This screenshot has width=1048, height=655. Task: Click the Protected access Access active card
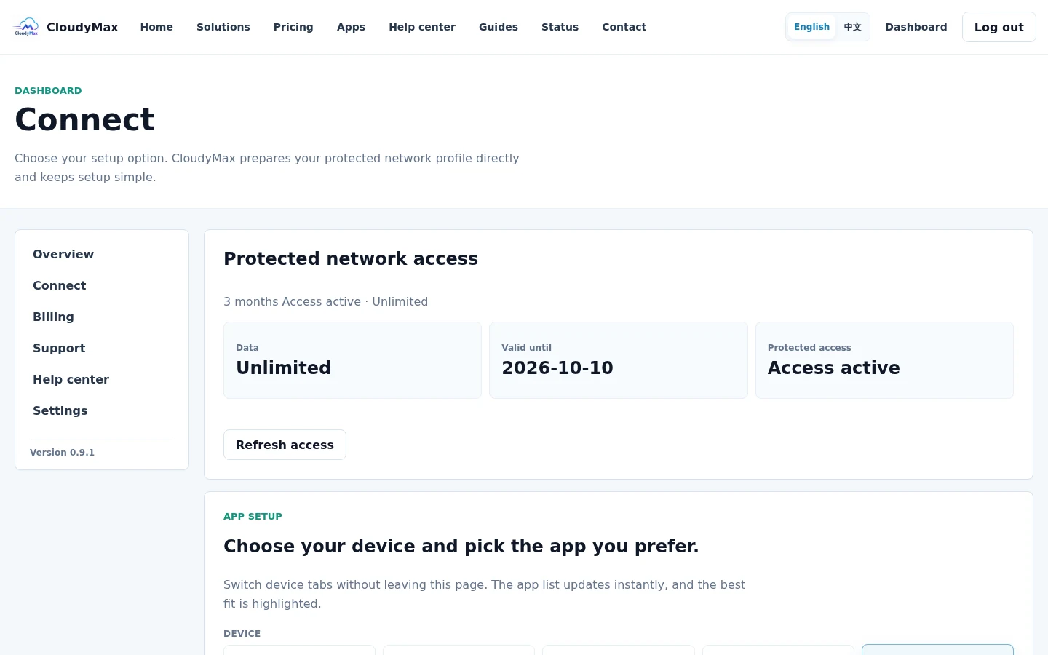pos(884,360)
